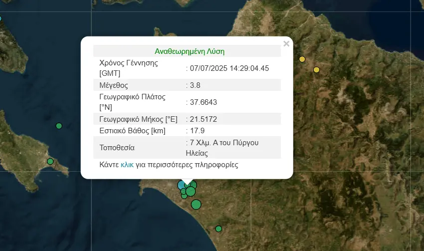This screenshot has width=424, height=251.
Task: Select the teal marker at the left map edge
Action: pyautogui.click(x=0, y=19)
